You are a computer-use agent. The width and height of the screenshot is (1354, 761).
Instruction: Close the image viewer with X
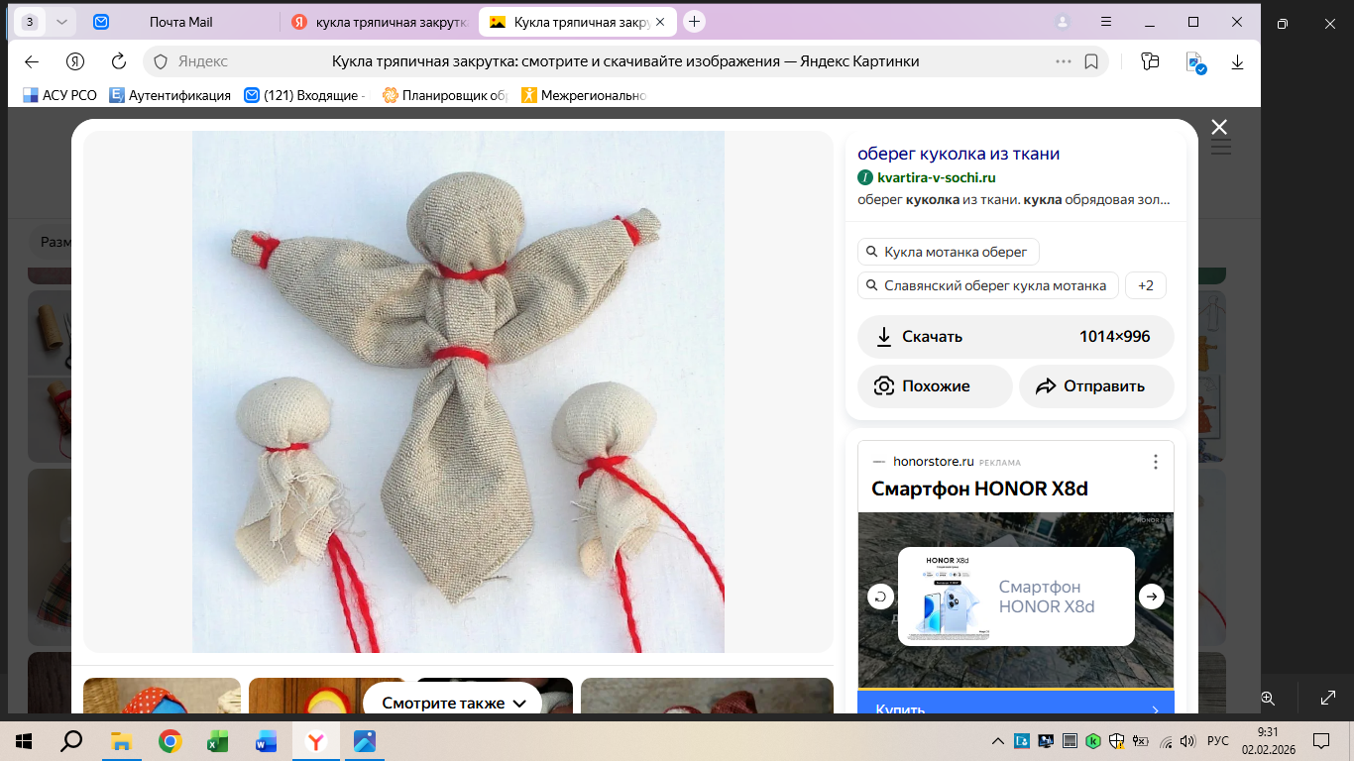click(x=1219, y=127)
